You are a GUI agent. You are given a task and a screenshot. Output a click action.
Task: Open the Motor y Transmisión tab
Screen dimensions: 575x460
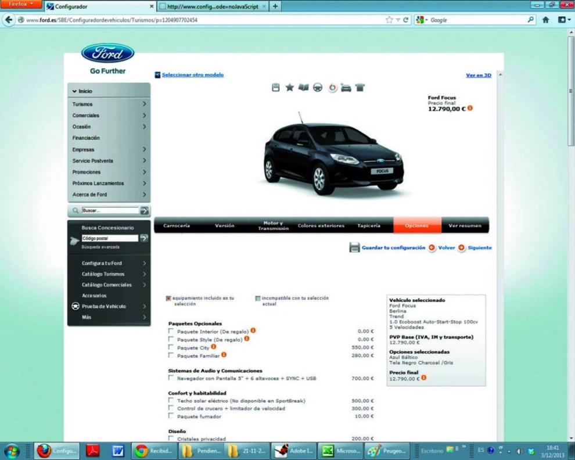(x=273, y=225)
